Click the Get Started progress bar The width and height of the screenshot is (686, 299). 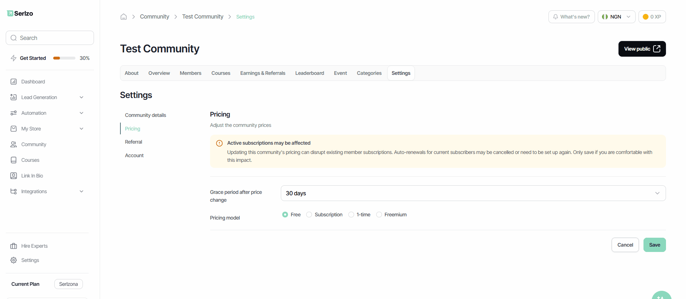click(x=64, y=58)
